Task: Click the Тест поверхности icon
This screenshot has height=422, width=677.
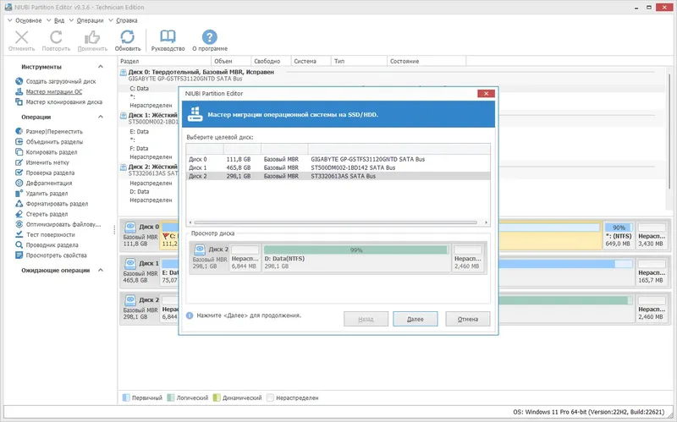Action: pos(19,235)
